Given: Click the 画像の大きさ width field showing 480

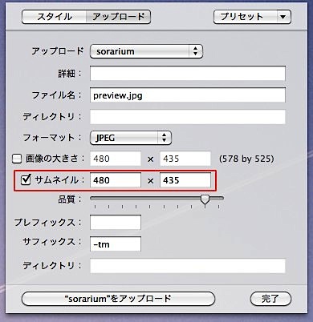Looking at the screenshot, I should 116,159.
